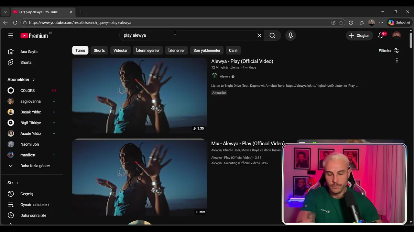414x232 pixels.
Task: Open Oynatma listeleri playlists
Action: pos(32,205)
